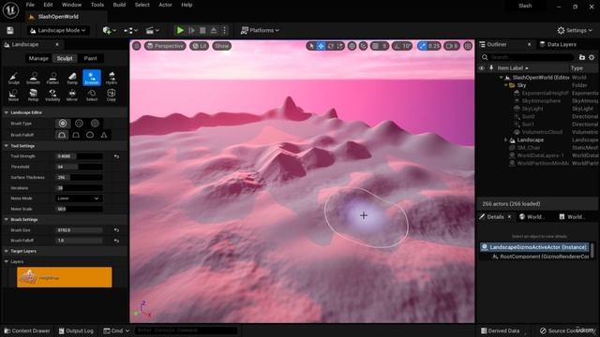Open the Edit menu

click(48, 5)
